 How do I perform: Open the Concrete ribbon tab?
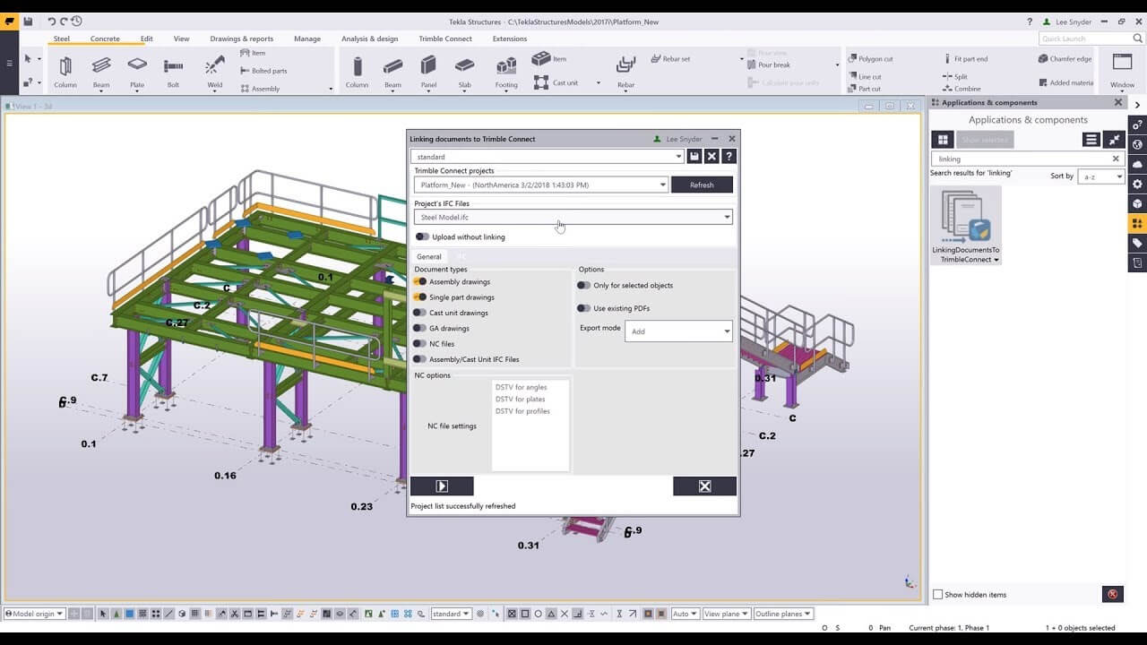click(105, 39)
